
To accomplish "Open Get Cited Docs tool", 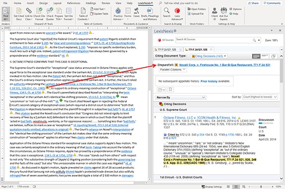I will [x=19, y=14].
